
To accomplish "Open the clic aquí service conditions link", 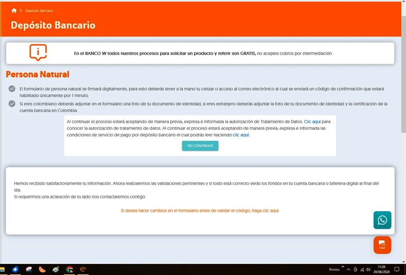I will pos(241,135).
